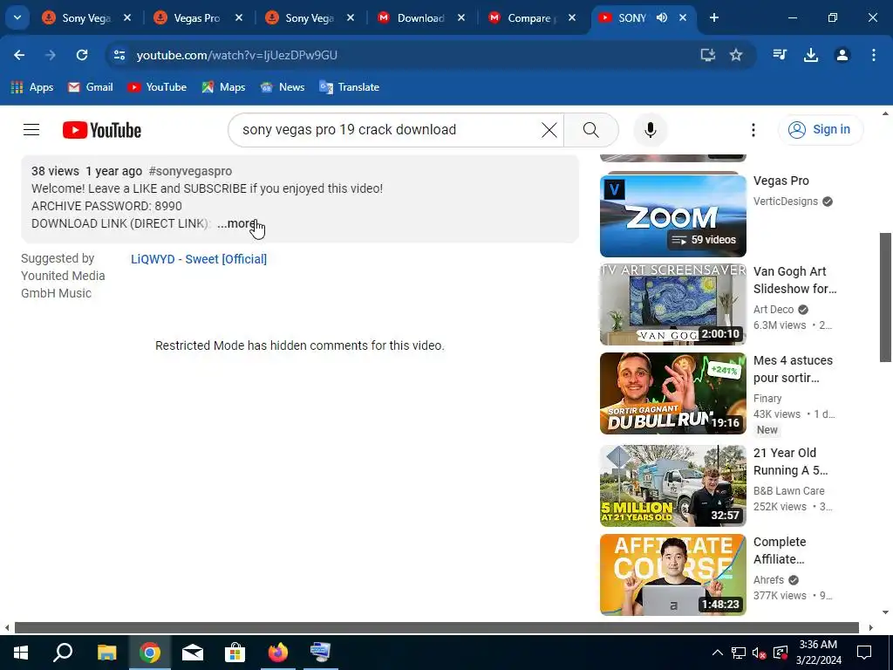Open Vegas Pro ZOOM playlist thumbnail
893x670 pixels.
[672, 216]
